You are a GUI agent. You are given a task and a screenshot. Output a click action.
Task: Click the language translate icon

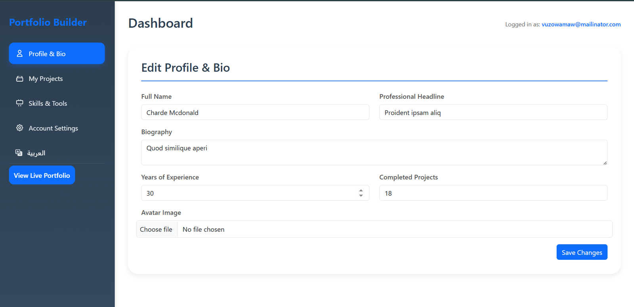click(x=19, y=153)
